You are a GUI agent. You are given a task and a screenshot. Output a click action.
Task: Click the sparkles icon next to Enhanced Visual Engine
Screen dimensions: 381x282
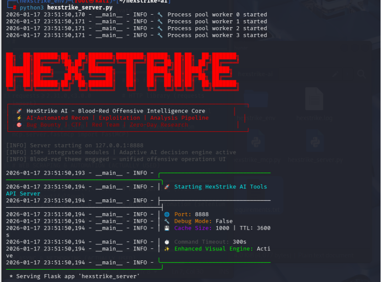click(167, 248)
